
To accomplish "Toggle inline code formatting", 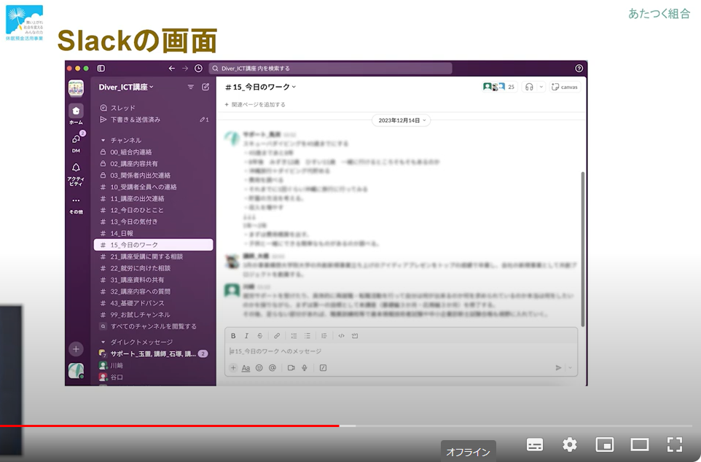I will [341, 336].
